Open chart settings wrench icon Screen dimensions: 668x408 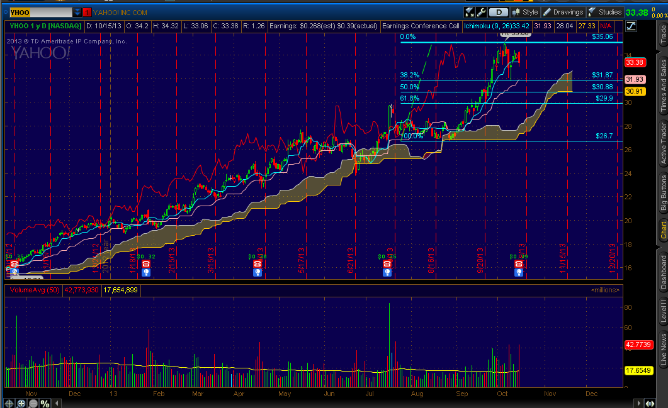(482, 13)
